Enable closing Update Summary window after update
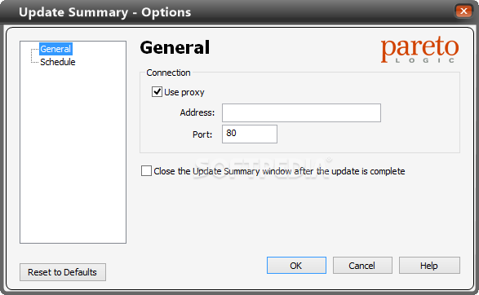This screenshot has height=295, width=479. [146, 171]
